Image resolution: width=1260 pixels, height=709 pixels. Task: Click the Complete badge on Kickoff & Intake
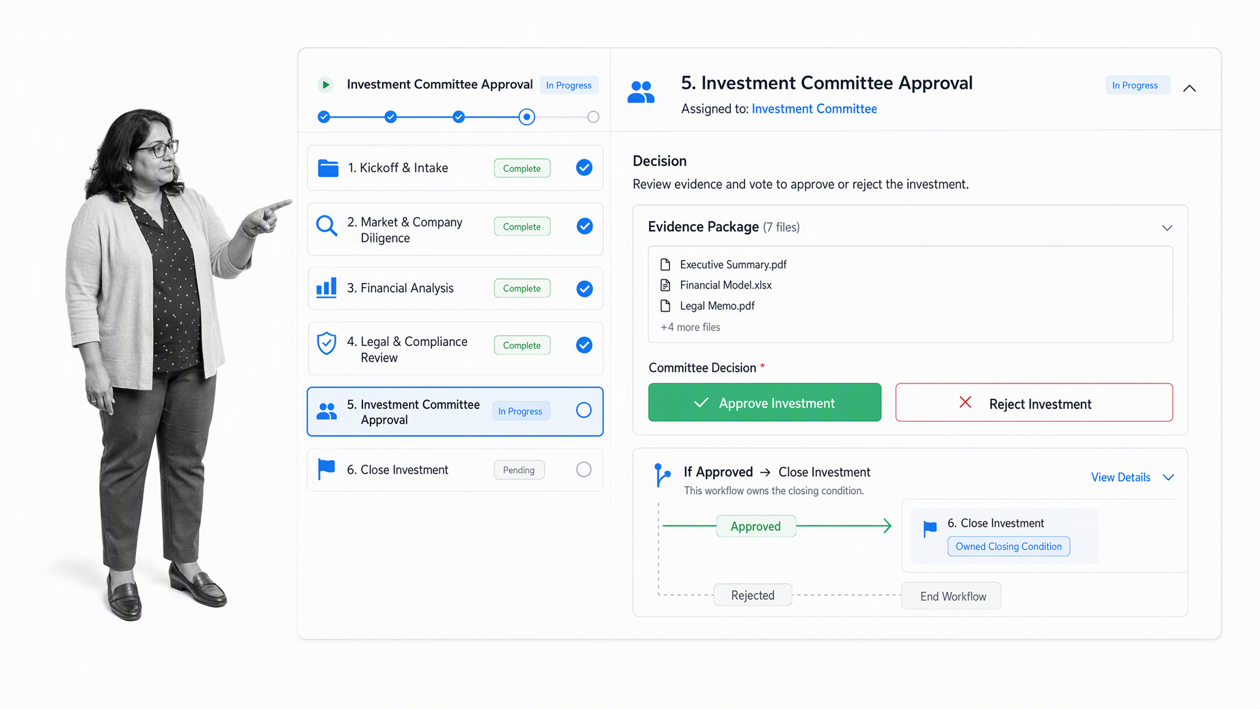522,168
